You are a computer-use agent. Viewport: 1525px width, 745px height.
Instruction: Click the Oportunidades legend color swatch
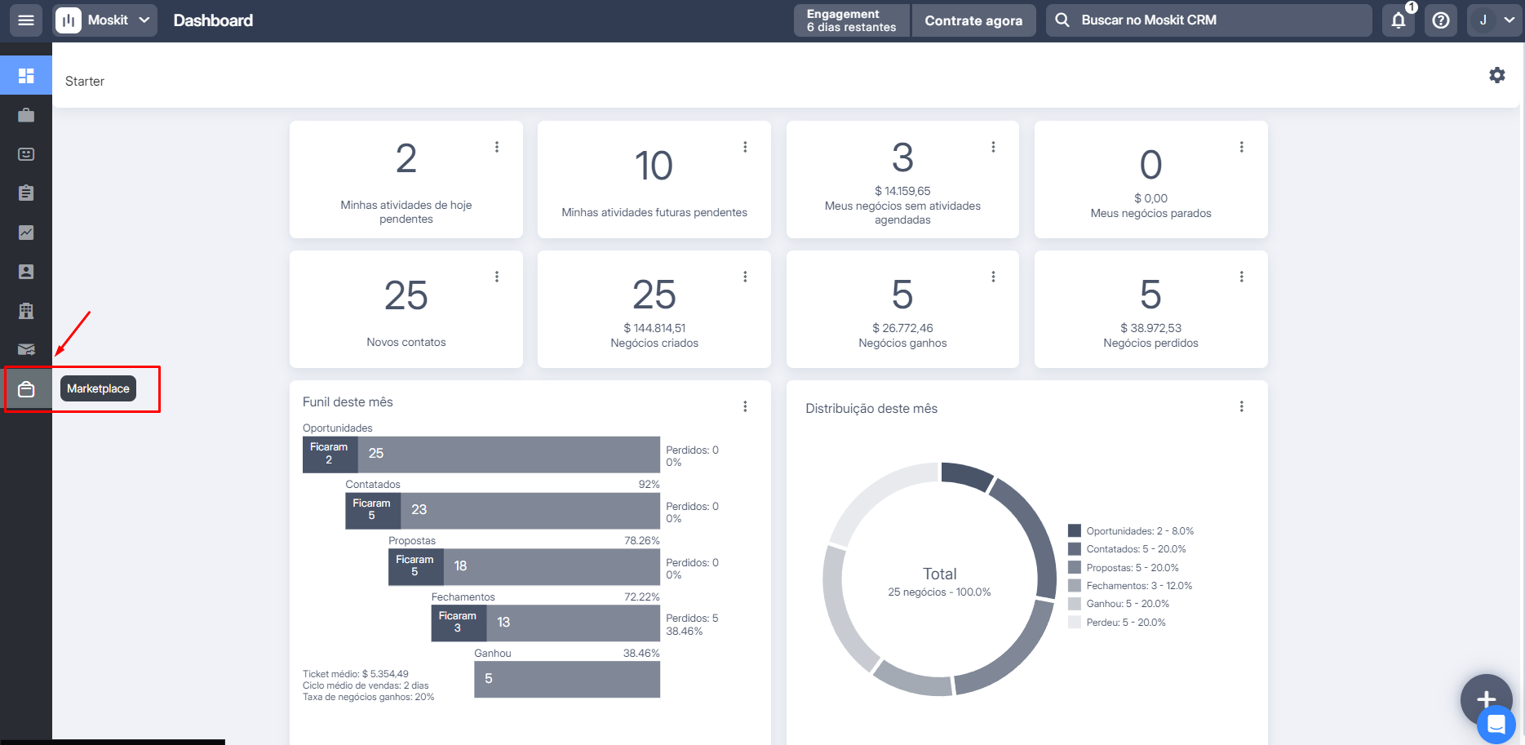pyautogui.click(x=1075, y=530)
